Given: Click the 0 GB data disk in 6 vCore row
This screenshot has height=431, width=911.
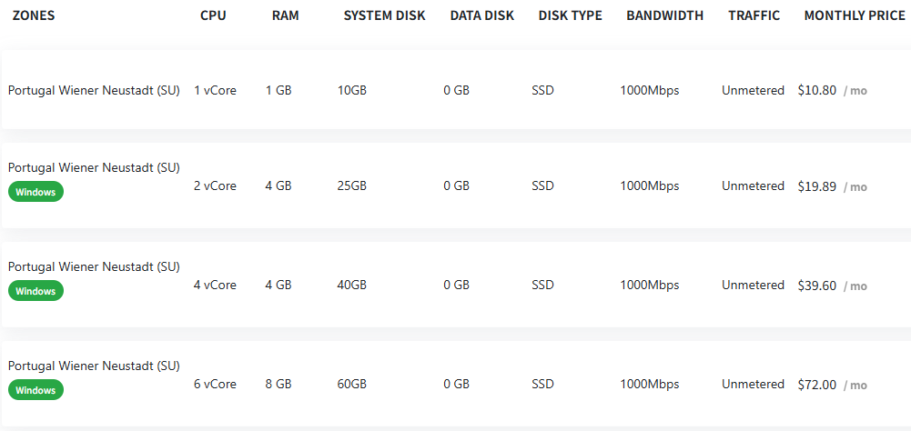Looking at the screenshot, I should tap(457, 385).
